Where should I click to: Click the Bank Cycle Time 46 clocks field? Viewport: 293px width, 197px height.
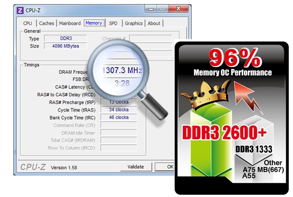coord(119,118)
